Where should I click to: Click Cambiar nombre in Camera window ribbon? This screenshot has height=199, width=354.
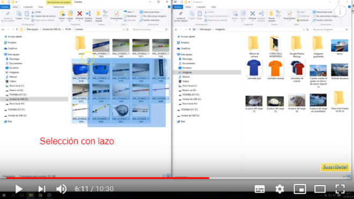click(88, 16)
